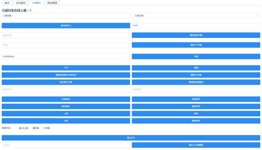The image size is (262, 150).
Task: Go to the 网站管理 tab
Action: click(52, 3)
